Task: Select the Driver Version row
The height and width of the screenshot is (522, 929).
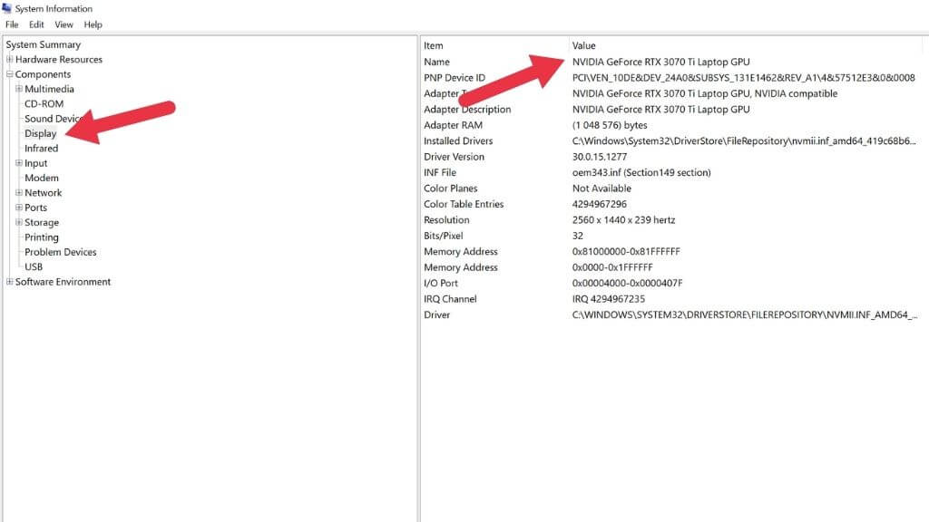Action: click(x=671, y=157)
